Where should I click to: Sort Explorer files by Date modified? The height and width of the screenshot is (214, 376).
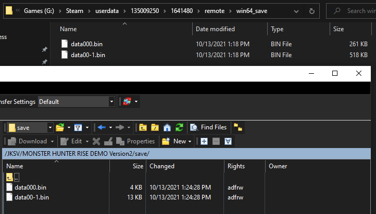215,29
